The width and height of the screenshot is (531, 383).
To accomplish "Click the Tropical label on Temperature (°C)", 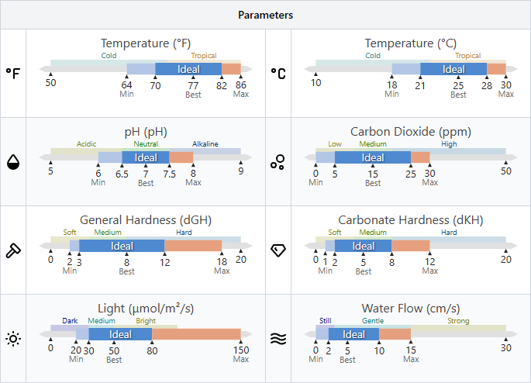I will tap(467, 56).
